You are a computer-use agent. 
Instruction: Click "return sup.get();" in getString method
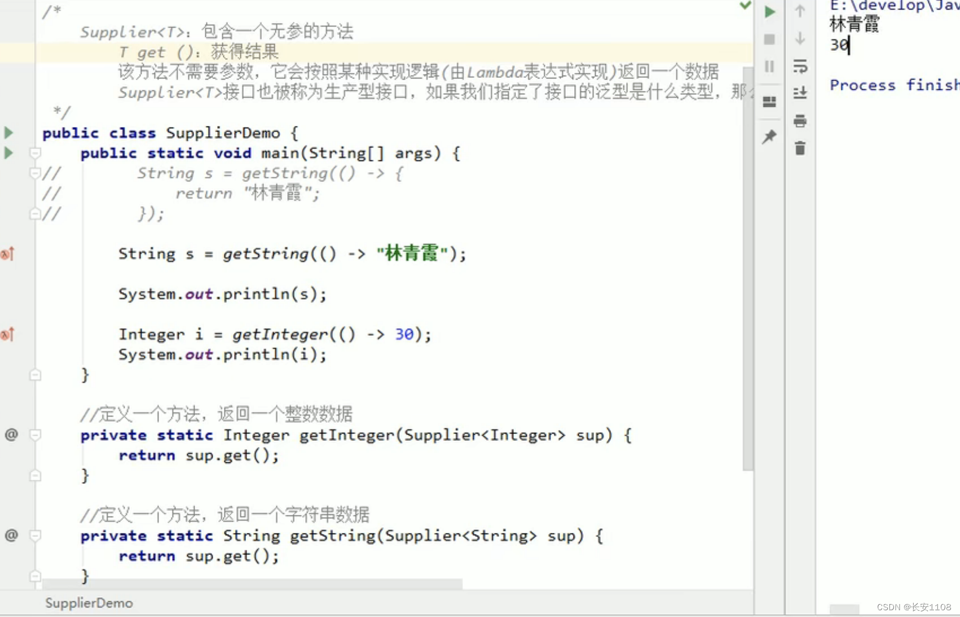[x=199, y=556]
